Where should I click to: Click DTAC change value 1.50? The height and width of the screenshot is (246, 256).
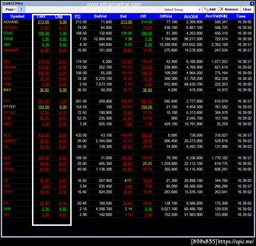coord(63,33)
